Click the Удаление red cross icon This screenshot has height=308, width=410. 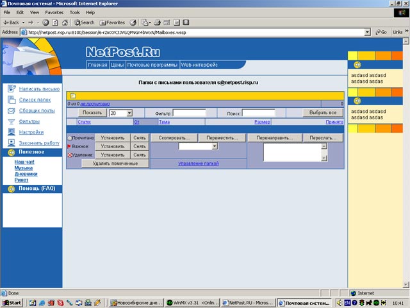(70, 155)
